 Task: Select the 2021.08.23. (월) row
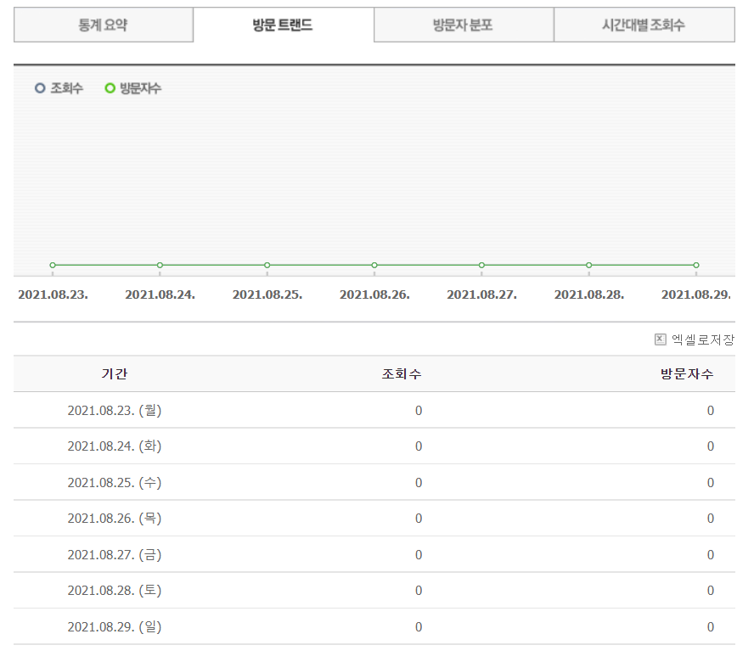pyautogui.click(x=374, y=410)
